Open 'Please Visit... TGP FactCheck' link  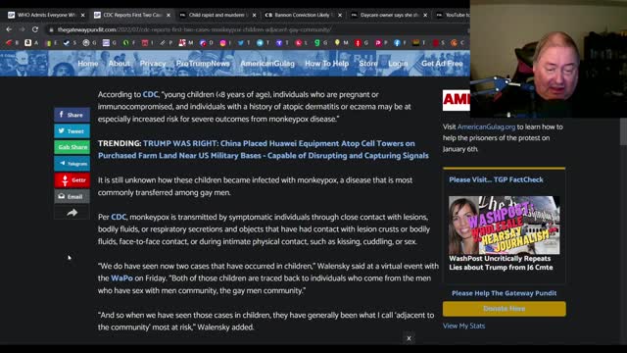coord(496,179)
